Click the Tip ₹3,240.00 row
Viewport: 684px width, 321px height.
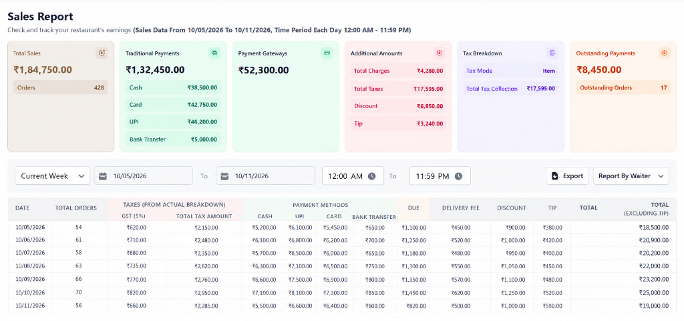pyautogui.click(x=398, y=123)
